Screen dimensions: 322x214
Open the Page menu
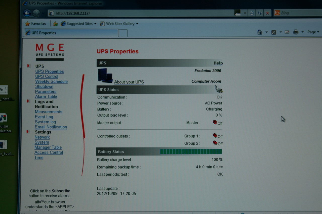pyautogui.click(x=313, y=32)
